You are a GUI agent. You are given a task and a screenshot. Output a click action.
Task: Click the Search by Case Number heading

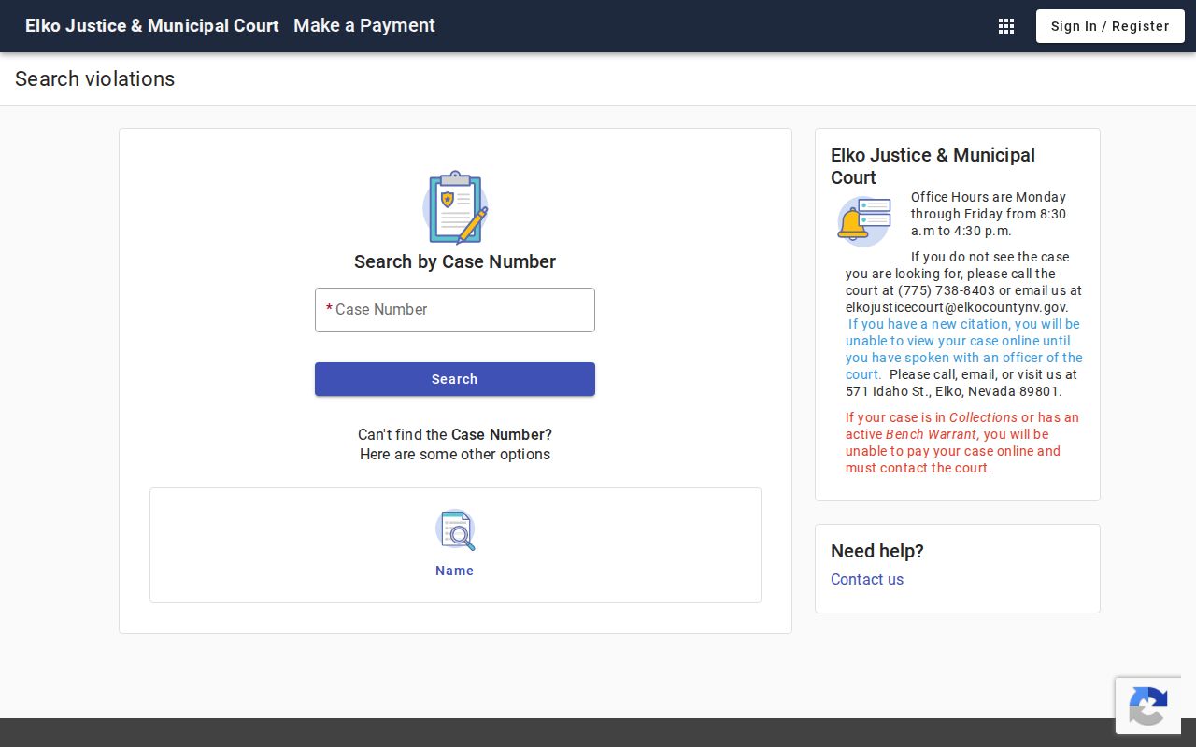coord(455,261)
